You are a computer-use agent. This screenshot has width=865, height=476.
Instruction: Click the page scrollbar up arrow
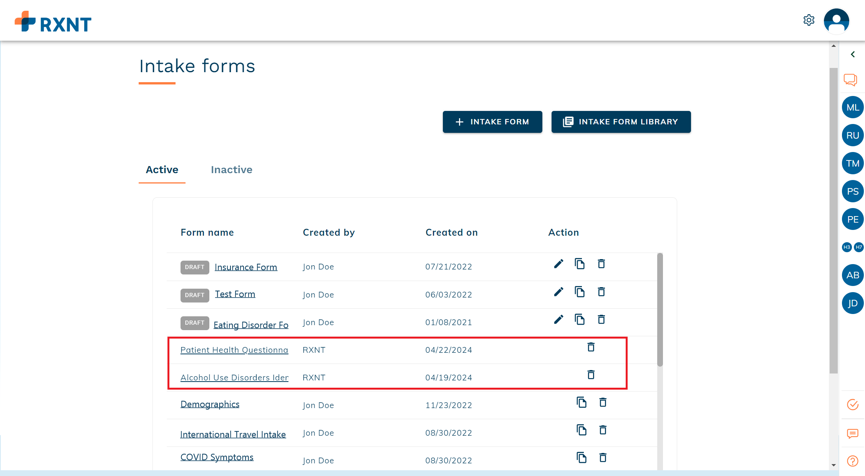click(834, 46)
